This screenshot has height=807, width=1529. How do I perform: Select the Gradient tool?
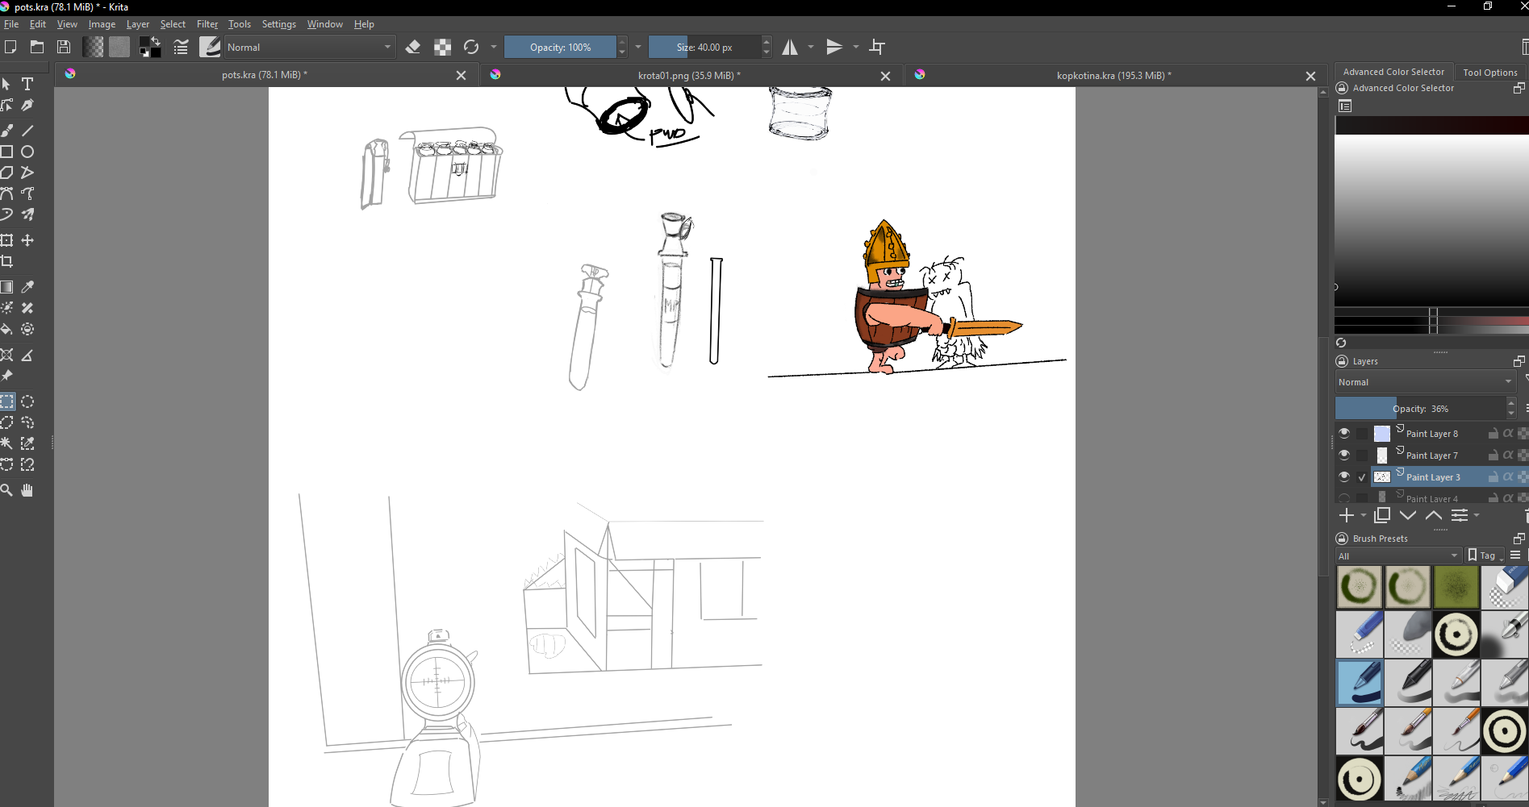tap(7, 287)
